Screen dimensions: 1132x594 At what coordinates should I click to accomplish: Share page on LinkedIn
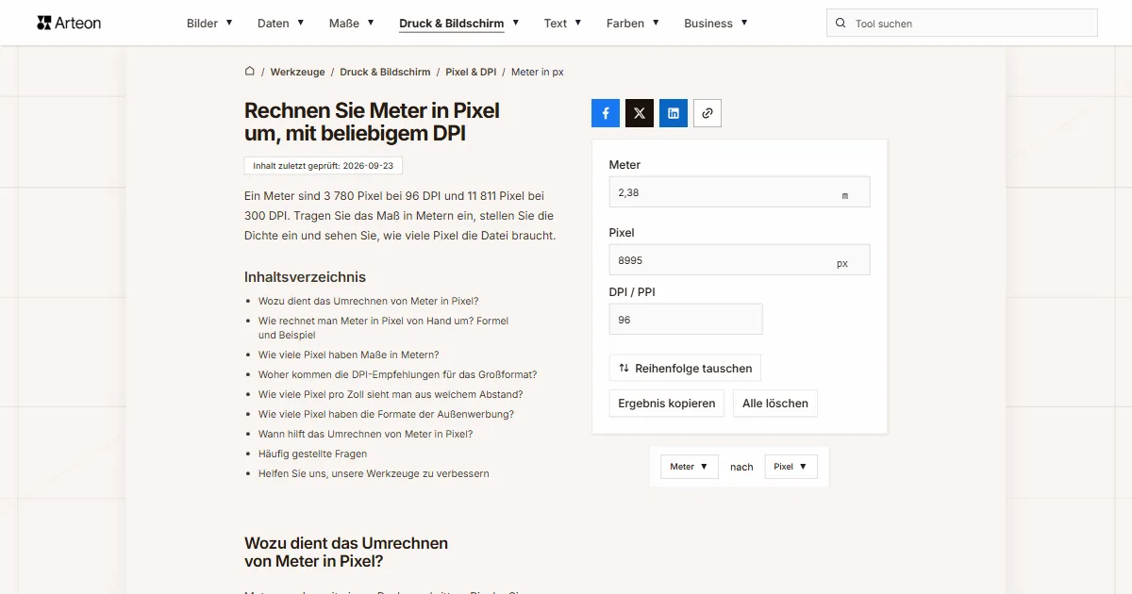(674, 113)
